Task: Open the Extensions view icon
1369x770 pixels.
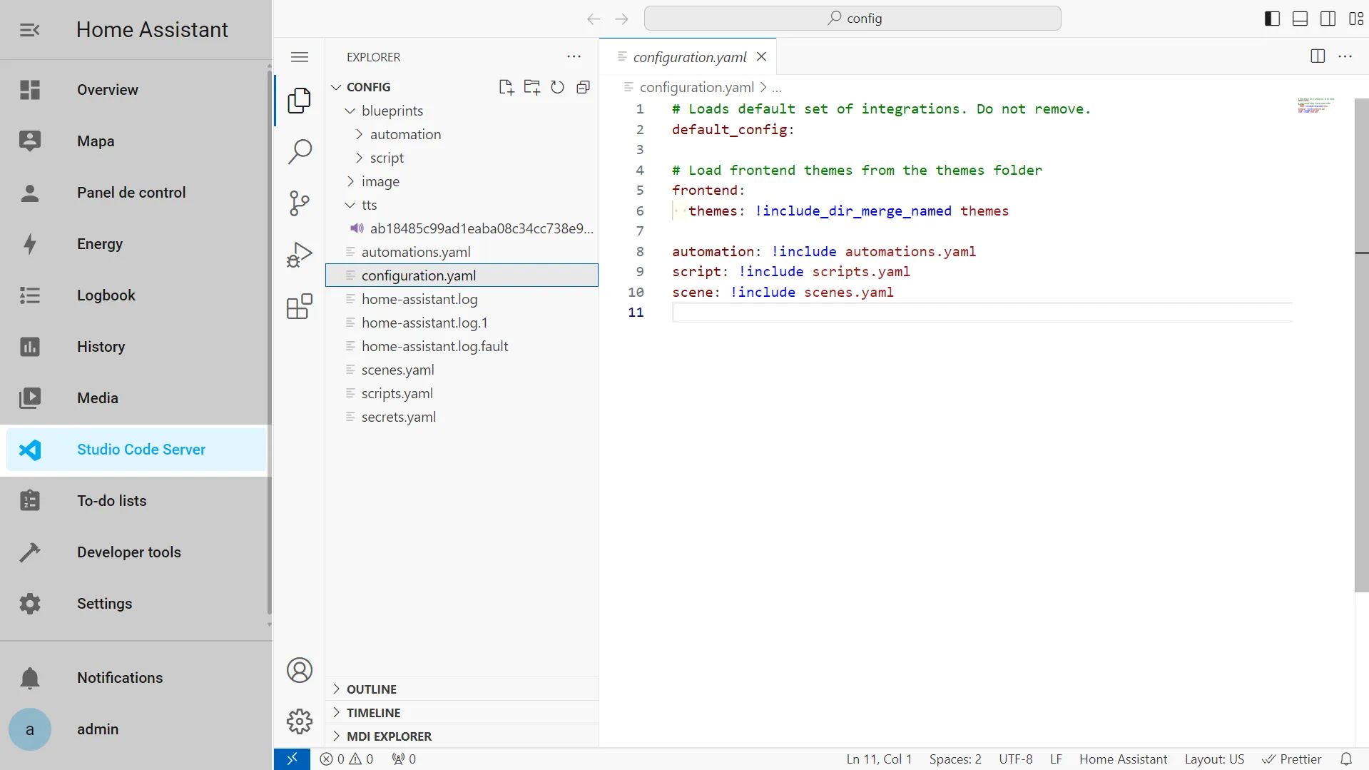Action: click(300, 306)
